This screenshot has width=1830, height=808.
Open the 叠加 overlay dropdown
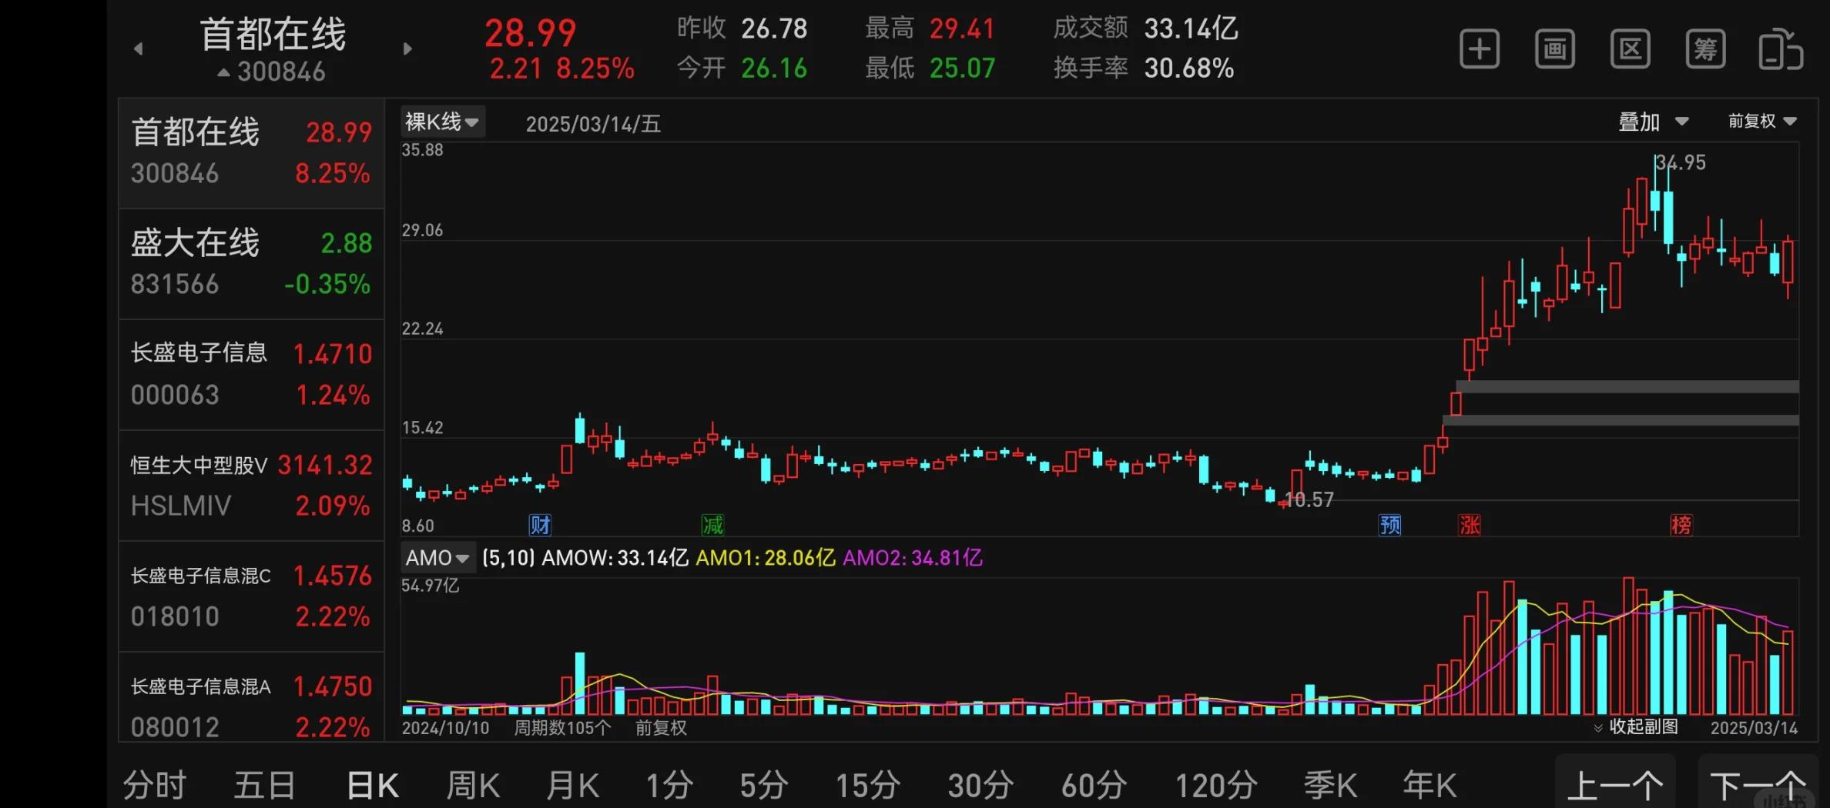point(1653,122)
